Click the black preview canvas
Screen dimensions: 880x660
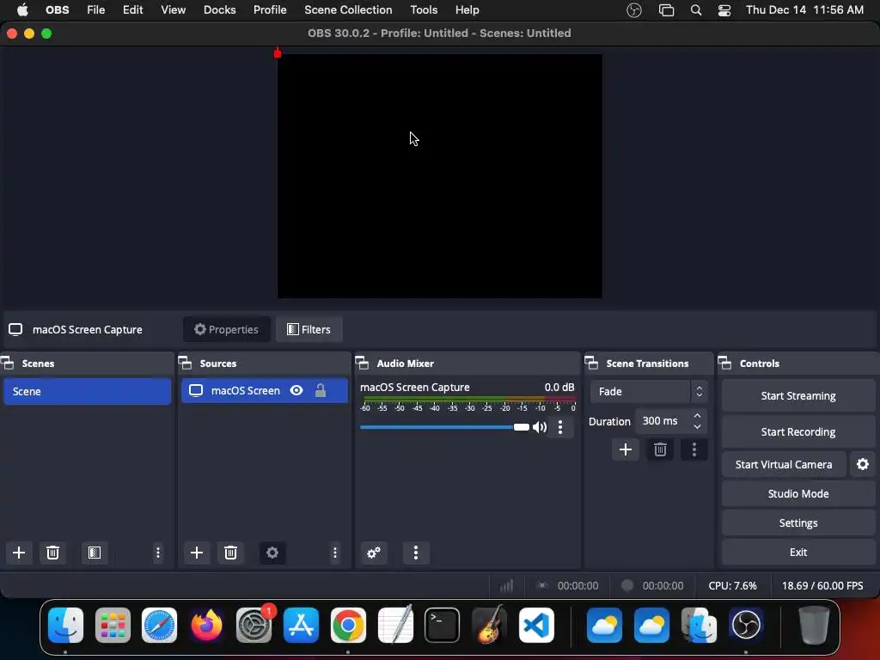439,176
